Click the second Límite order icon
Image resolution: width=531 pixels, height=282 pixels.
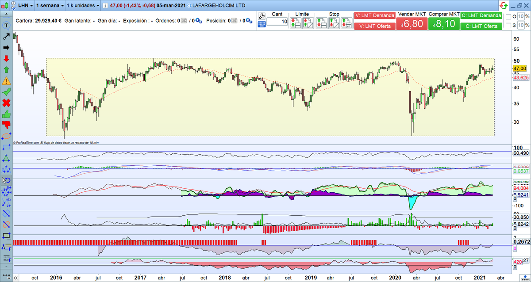[x=308, y=24]
